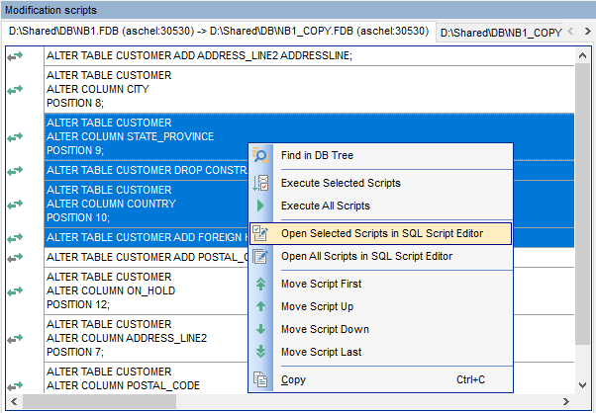Click the Copy icon in context menu
This screenshot has width=596, height=413.
tap(260, 379)
